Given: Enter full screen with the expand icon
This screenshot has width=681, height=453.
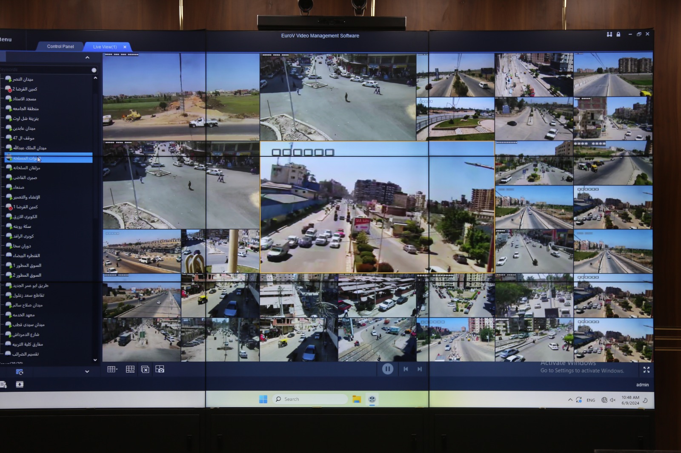Looking at the screenshot, I should point(646,370).
